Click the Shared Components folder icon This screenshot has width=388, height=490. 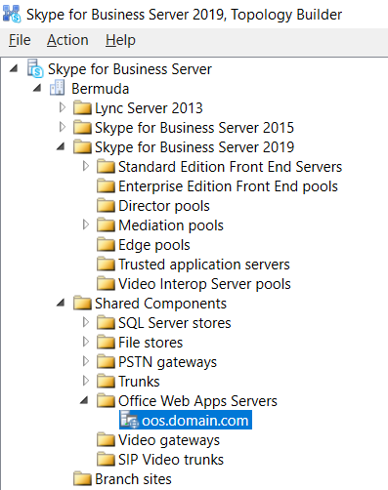(82, 304)
